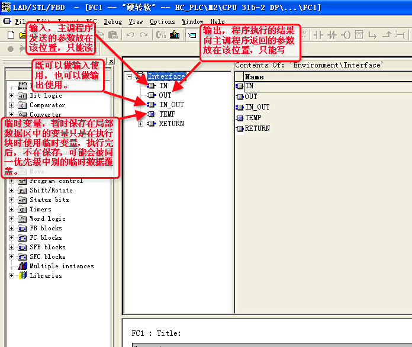Select TEMP under the Interface tree
The width and height of the screenshot is (412, 347).
coord(167,114)
